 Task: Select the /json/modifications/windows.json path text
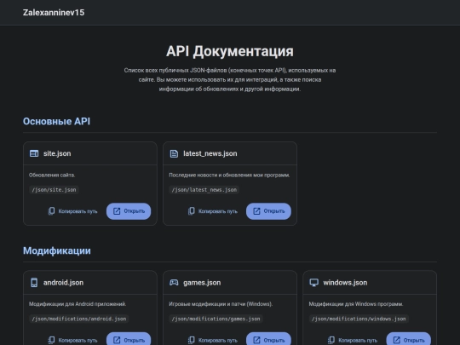pyautogui.click(x=359, y=319)
